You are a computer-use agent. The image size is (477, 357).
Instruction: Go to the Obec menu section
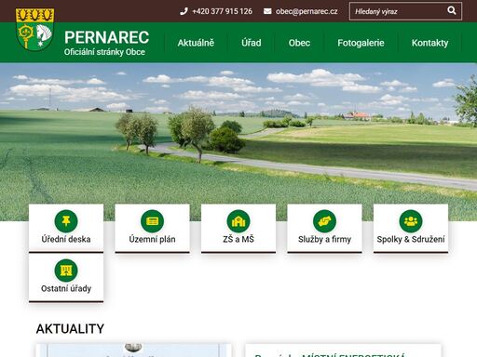pyautogui.click(x=299, y=43)
